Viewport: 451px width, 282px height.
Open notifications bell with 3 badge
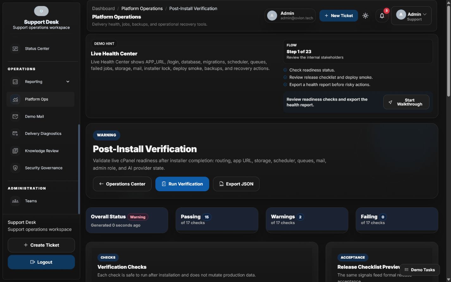point(382,16)
